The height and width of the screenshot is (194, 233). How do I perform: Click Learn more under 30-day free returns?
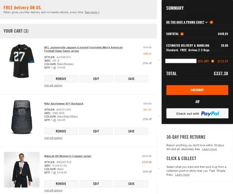[x=209, y=149]
